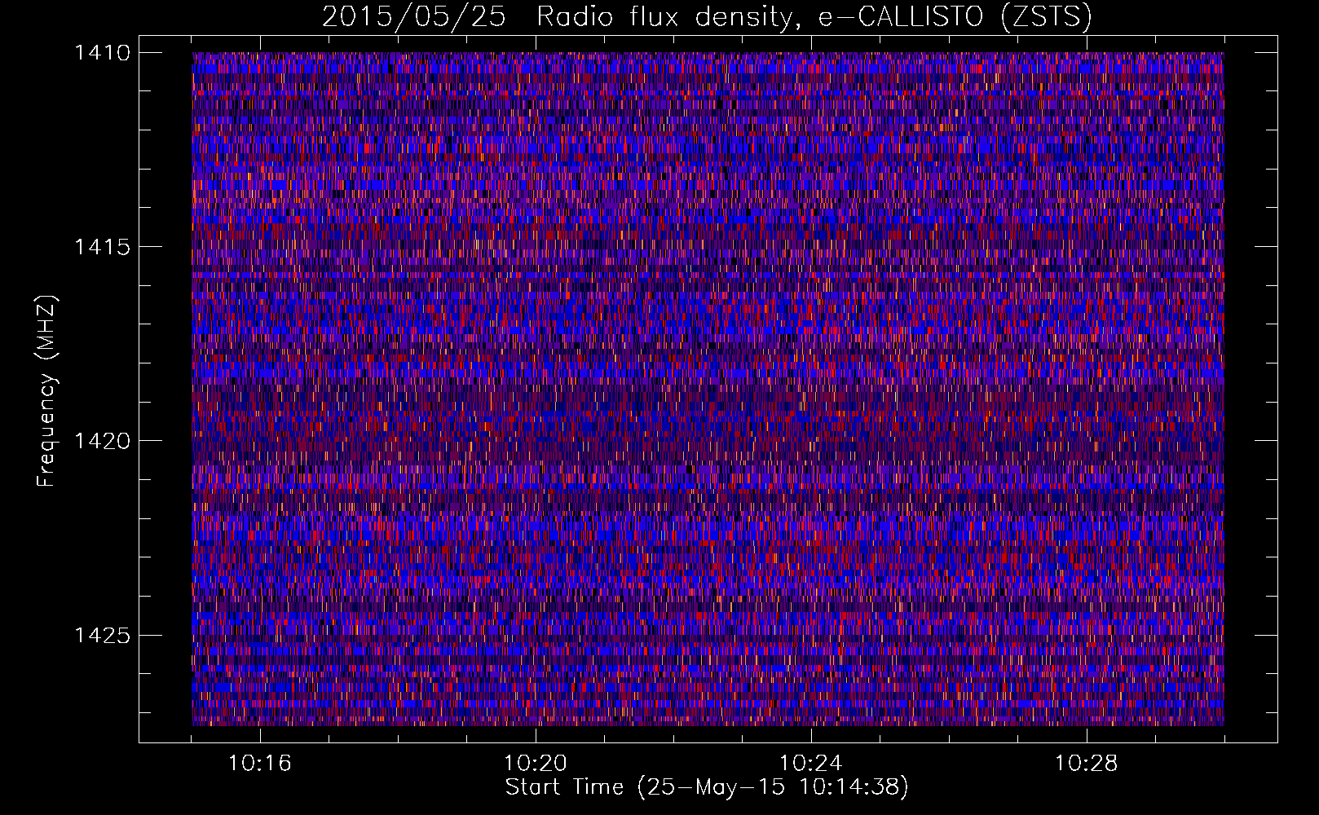Click the 10:28 time tick label

pyautogui.click(x=1087, y=764)
